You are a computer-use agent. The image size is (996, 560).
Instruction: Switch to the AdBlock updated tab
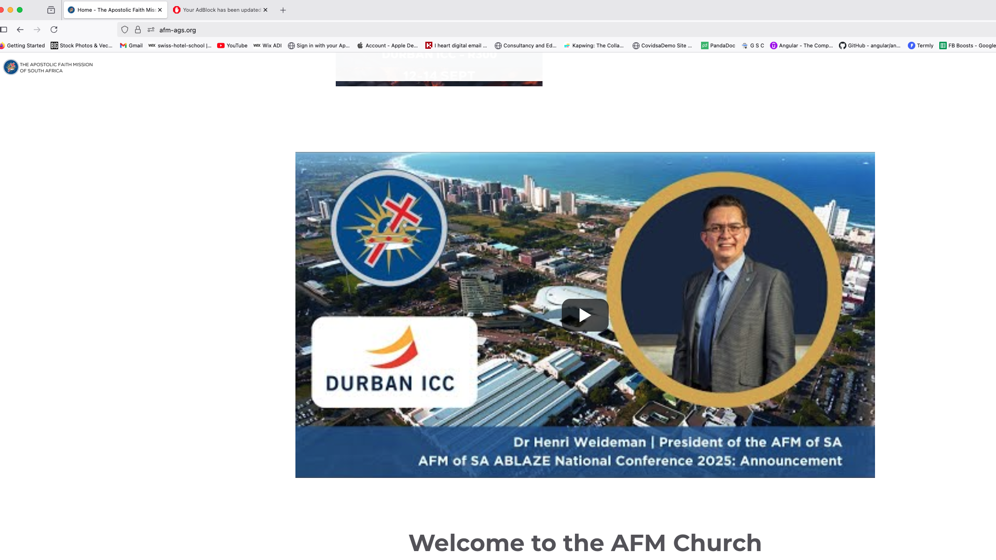click(x=217, y=10)
